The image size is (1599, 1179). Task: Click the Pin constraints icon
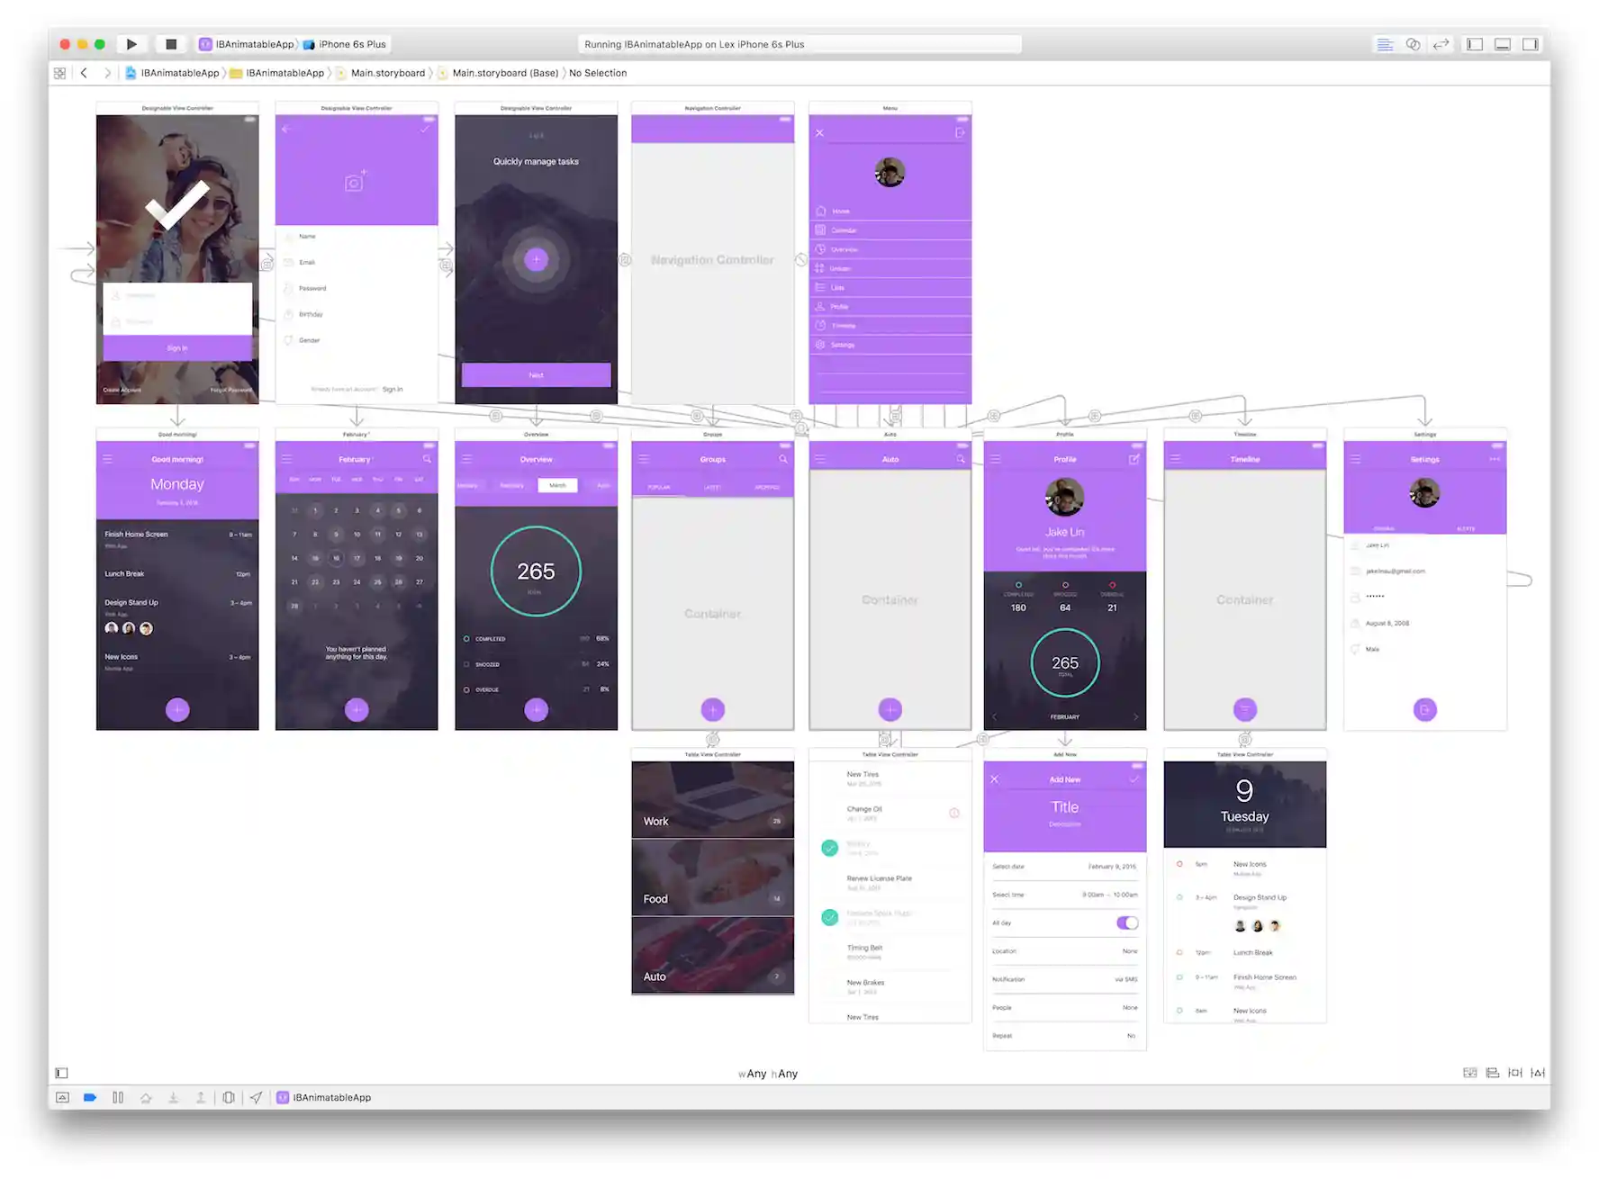tap(1514, 1073)
